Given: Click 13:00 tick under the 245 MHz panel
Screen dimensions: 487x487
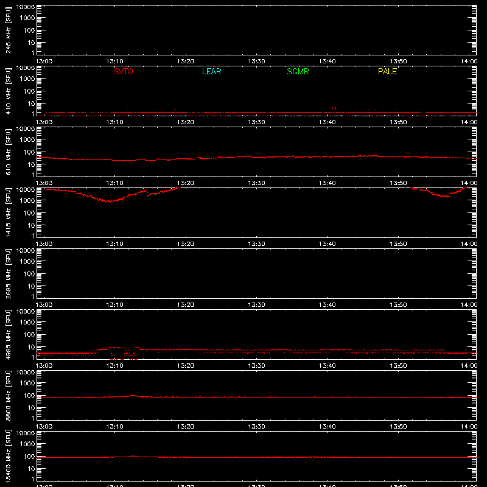Looking at the screenshot, I should pyautogui.click(x=44, y=61).
